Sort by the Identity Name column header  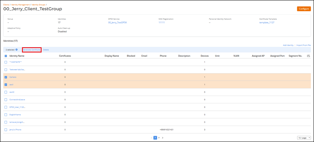[17, 56]
